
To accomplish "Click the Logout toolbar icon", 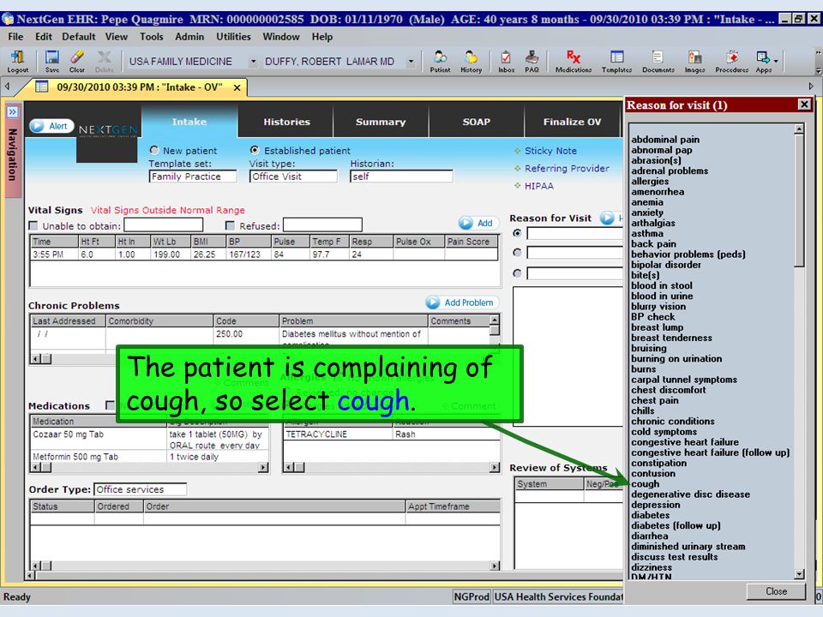I will click(x=17, y=61).
